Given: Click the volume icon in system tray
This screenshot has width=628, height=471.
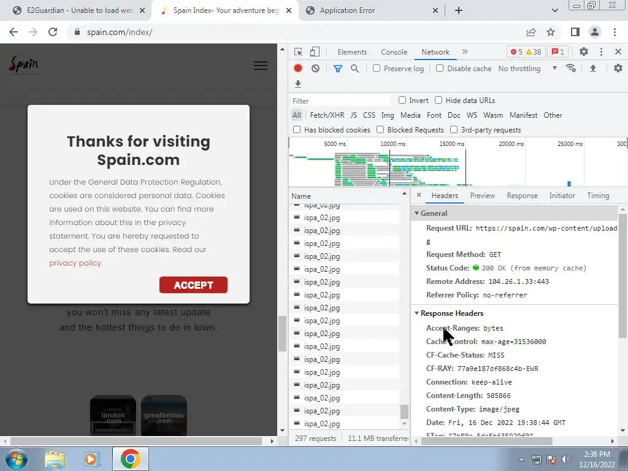Looking at the screenshot, I should [x=566, y=459].
